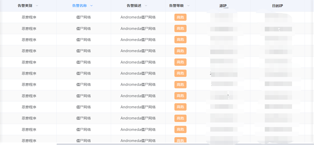The height and width of the screenshot is (145, 314).
Task: Expand the 告警名称 column chevron
Action: (91, 6)
